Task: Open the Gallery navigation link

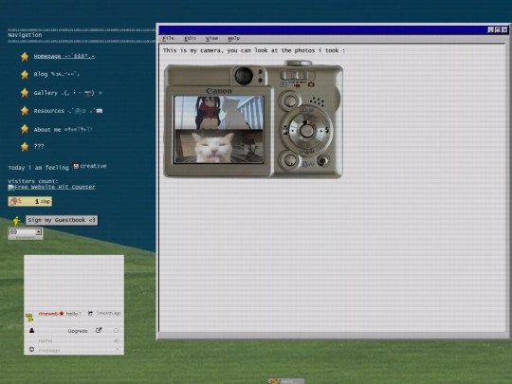Action: tap(67, 93)
